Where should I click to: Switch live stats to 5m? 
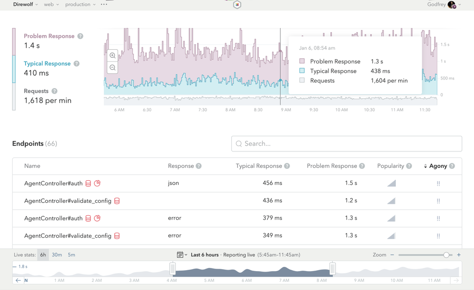[72, 255]
